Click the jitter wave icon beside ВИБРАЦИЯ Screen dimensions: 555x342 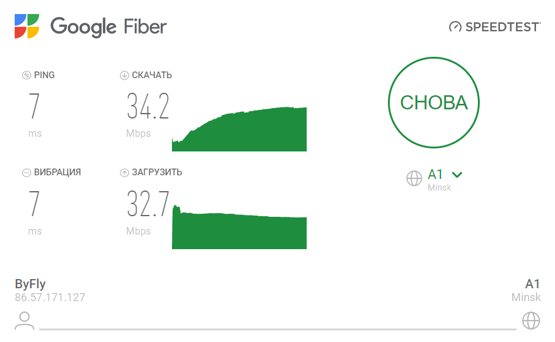tap(26, 172)
